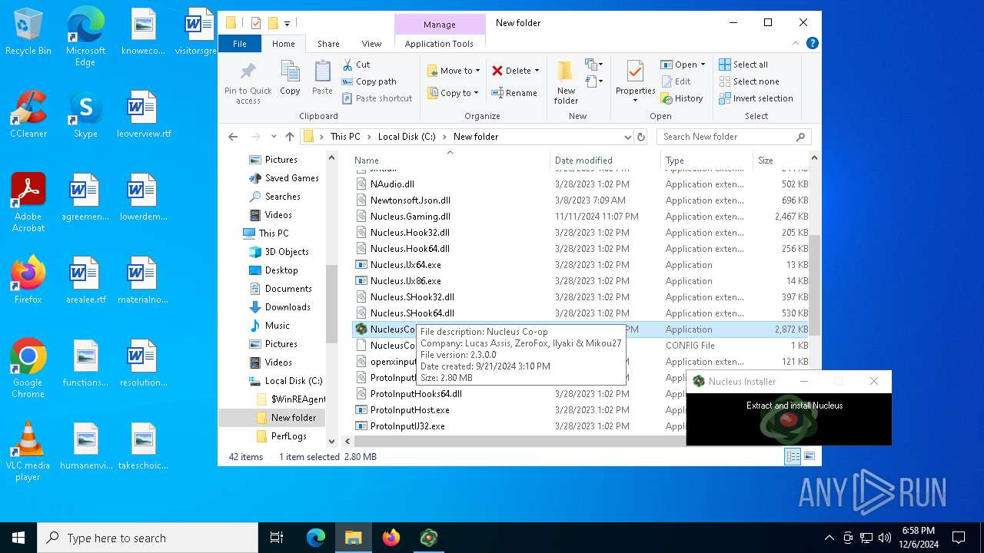Viewport: 984px width, 553px height.
Task: Select the CCleaner desktop shortcut
Action: pyautogui.click(x=28, y=114)
